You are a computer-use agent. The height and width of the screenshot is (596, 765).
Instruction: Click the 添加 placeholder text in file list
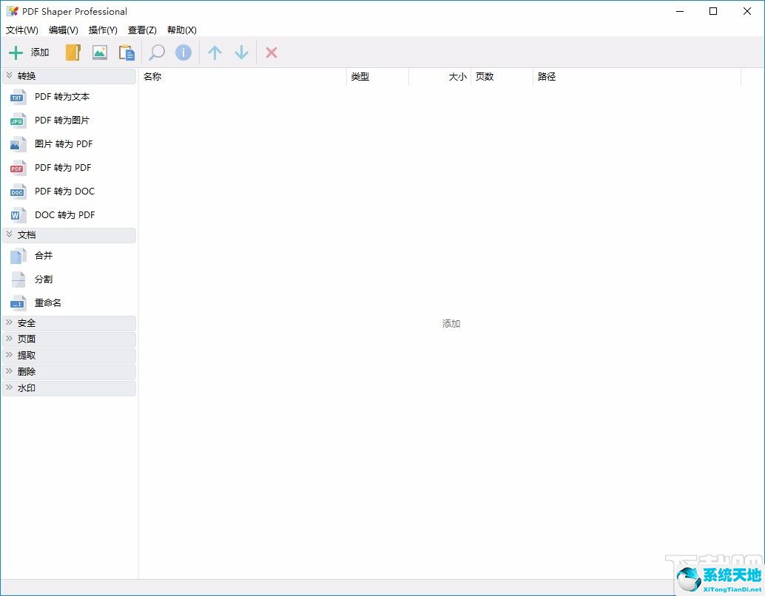(451, 324)
